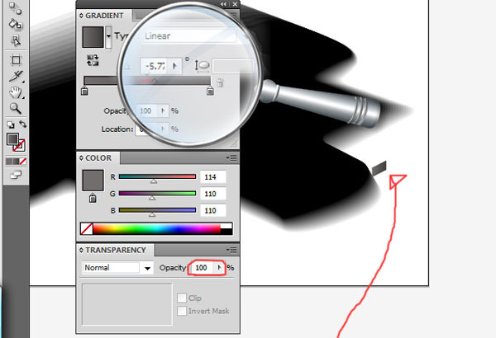The width and height of the screenshot is (496, 338).
Task: Cycle the Color panel view with its double arrows
Action: click(81, 157)
